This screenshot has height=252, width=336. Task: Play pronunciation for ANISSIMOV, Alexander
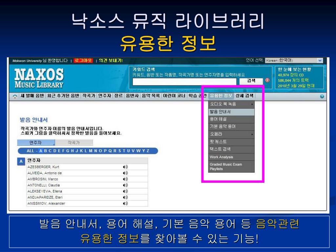(125, 203)
